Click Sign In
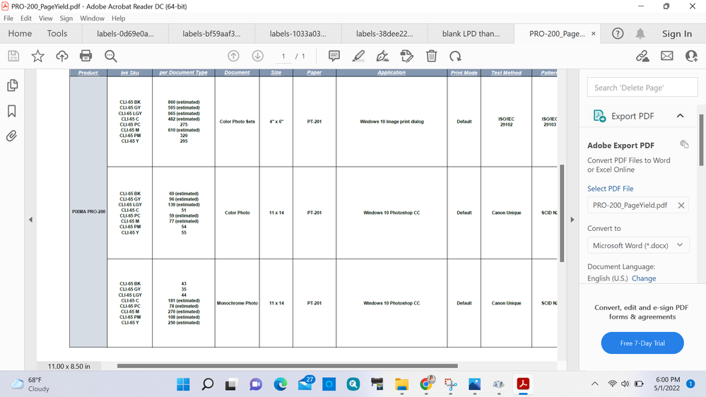The height and width of the screenshot is (397, 706). click(x=677, y=34)
